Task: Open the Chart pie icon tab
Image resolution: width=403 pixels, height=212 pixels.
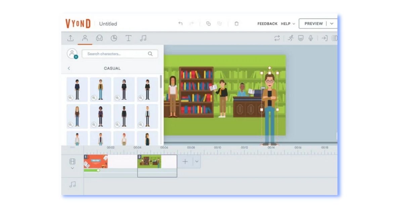Action: pos(114,38)
